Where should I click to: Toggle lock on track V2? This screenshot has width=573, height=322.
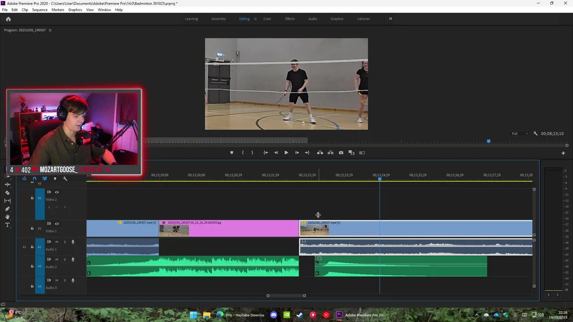pos(32,198)
